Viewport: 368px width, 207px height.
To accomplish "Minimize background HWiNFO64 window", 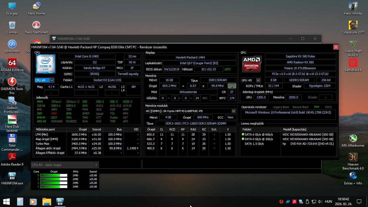I will 290,39.
